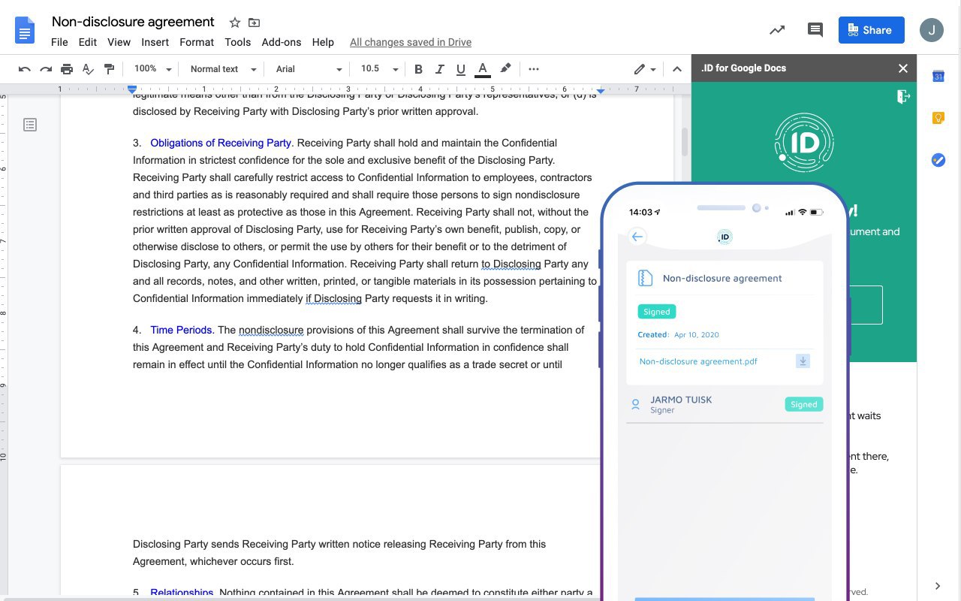Move document to folder icon
The image size is (961, 601).
coord(255,23)
